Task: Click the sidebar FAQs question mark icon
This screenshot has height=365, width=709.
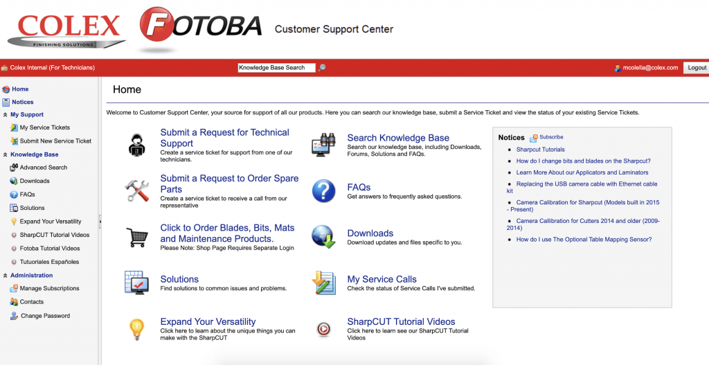Action: 14,195
